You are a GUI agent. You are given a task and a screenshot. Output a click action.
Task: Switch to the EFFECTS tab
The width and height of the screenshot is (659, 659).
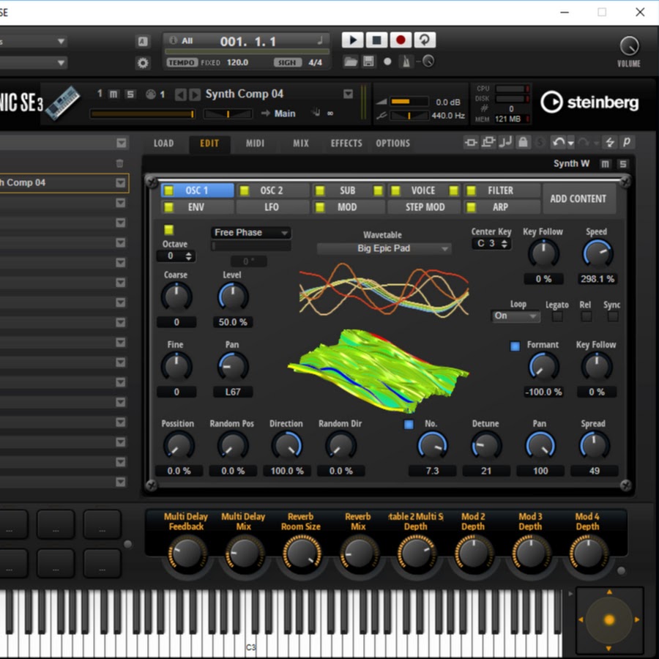pos(346,144)
